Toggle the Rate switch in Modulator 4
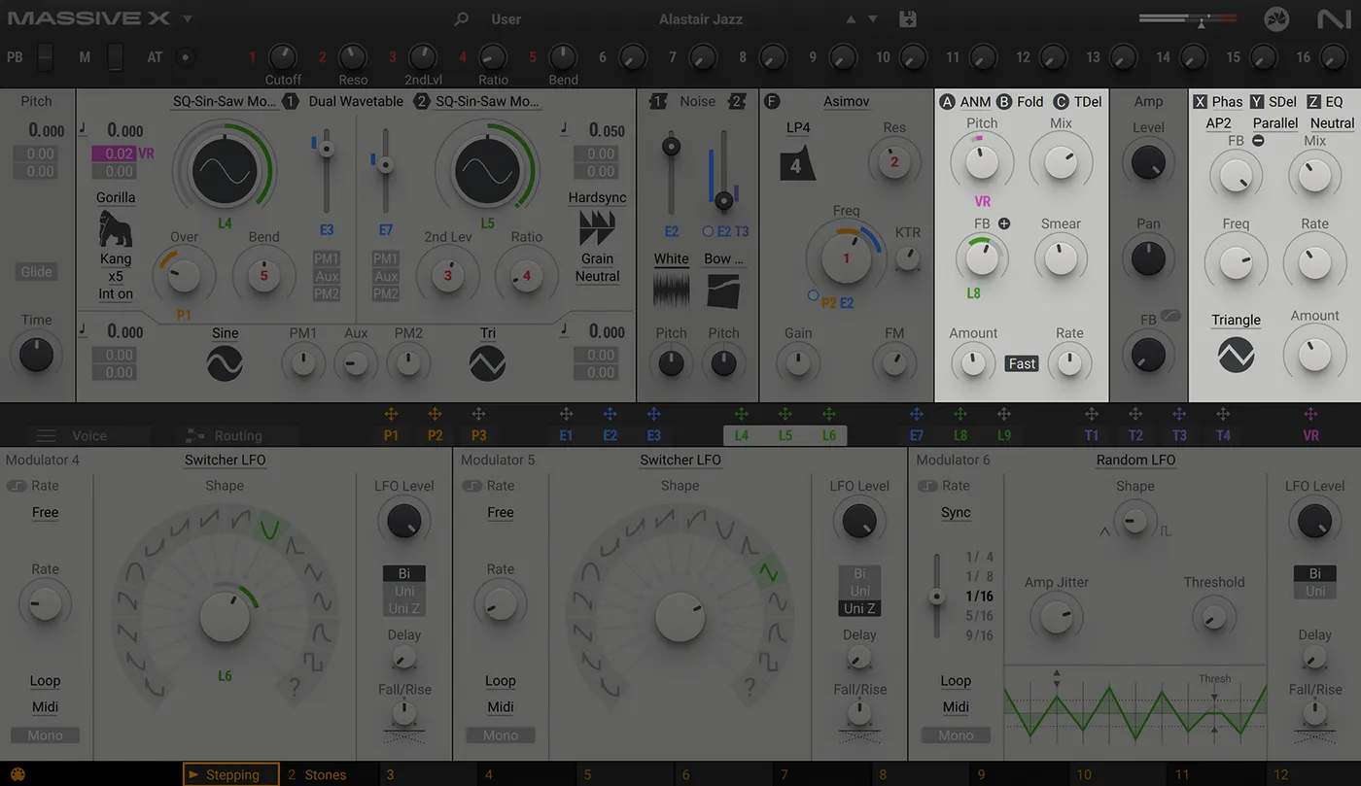 tap(17, 486)
